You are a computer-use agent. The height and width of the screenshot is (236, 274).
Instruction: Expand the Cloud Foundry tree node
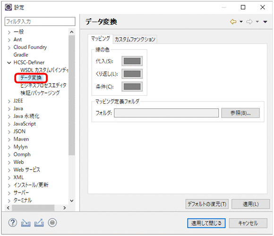[x=9, y=48]
